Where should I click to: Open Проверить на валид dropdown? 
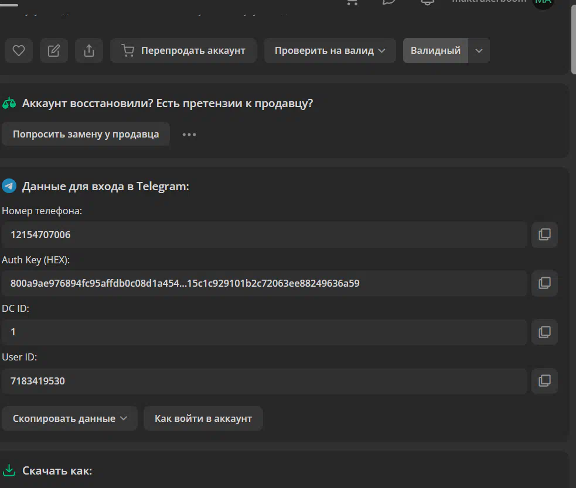click(329, 51)
